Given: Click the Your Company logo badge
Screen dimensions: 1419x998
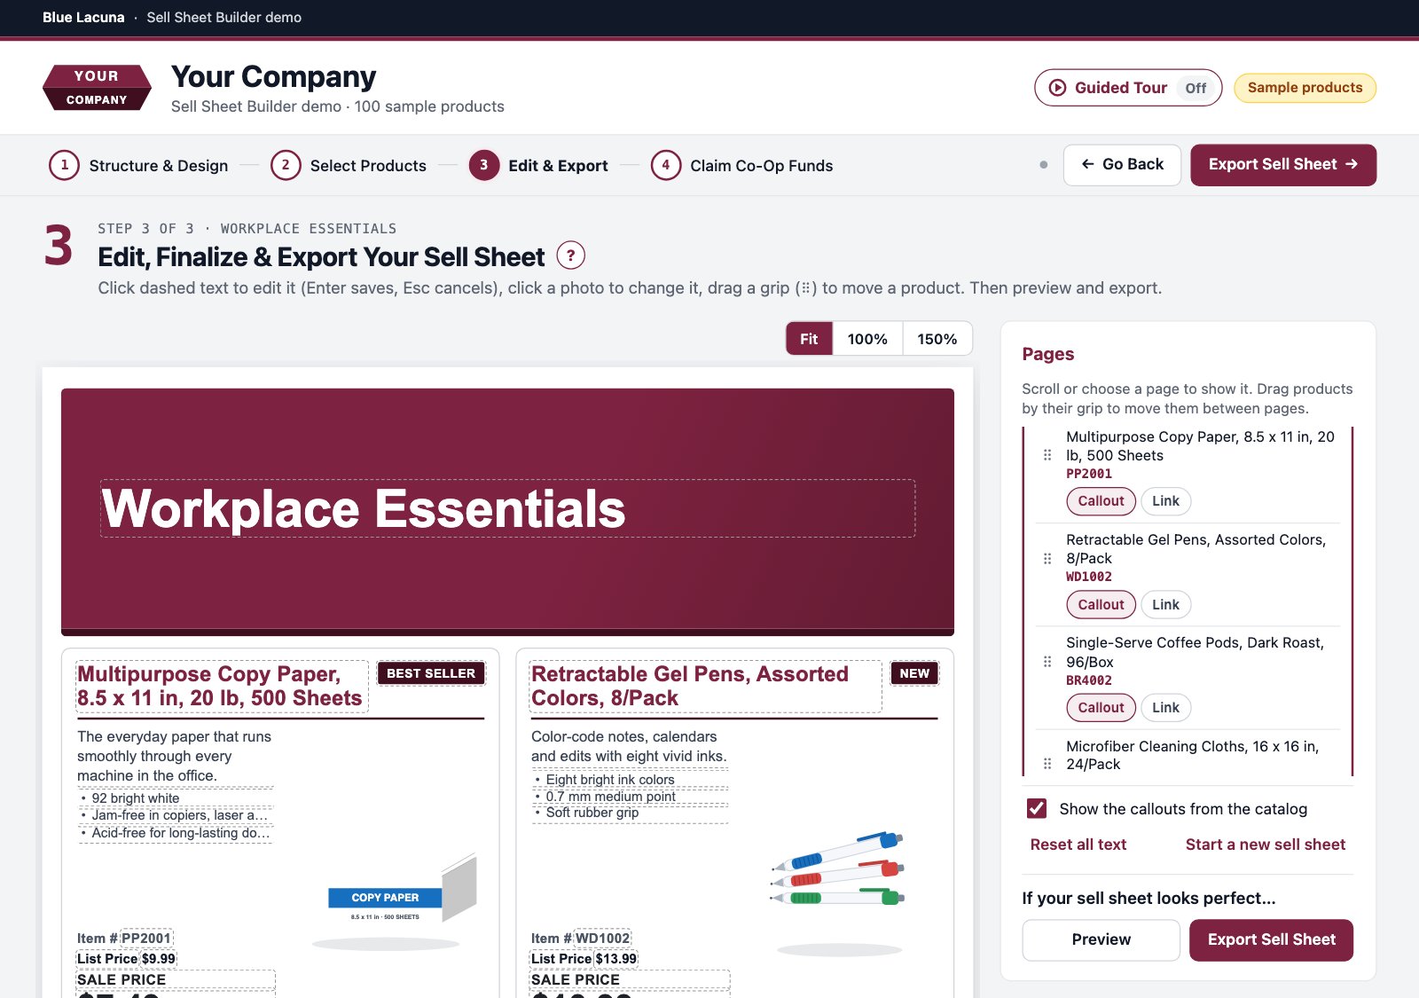Looking at the screenshot, I should [x=97, y=88].
